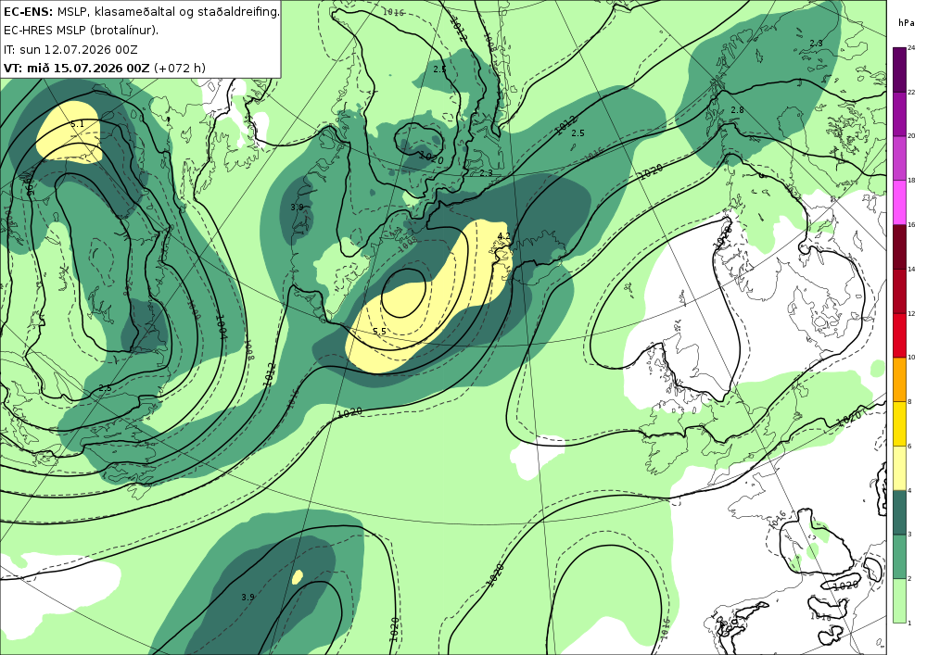Click the 2.3 value in top right

(x=816, y=44)
